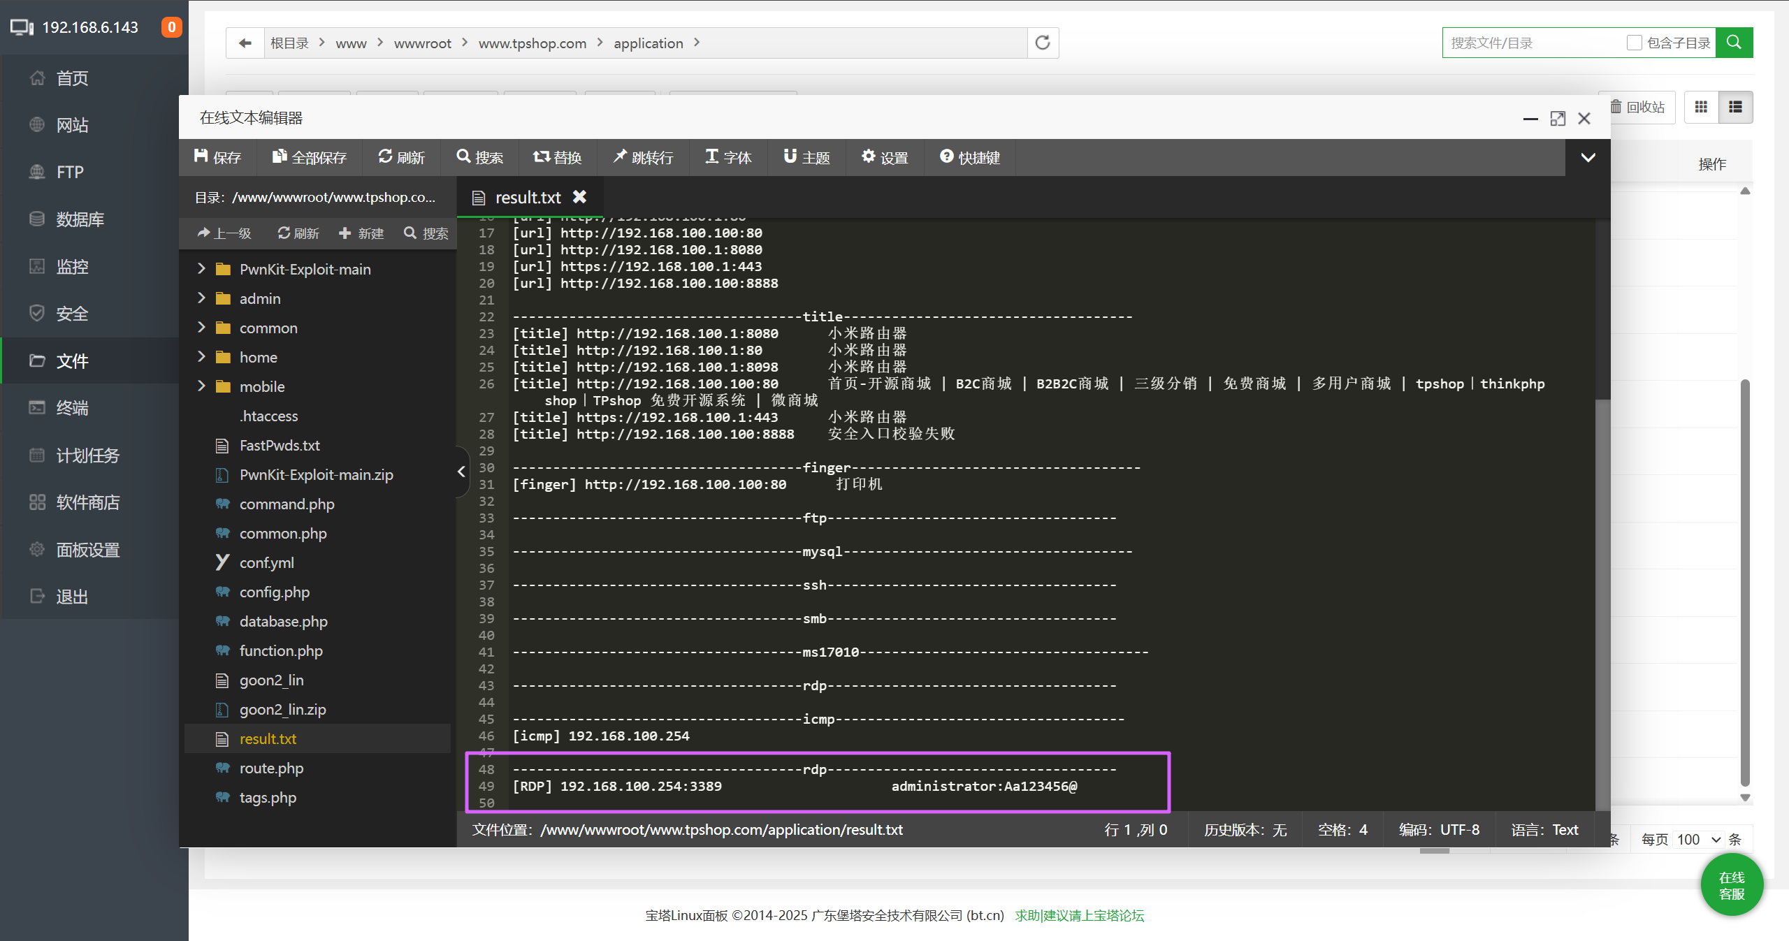Open the editor Settings gear option
The height and width of the screenshot is (941, 1789).
point(885,157)
